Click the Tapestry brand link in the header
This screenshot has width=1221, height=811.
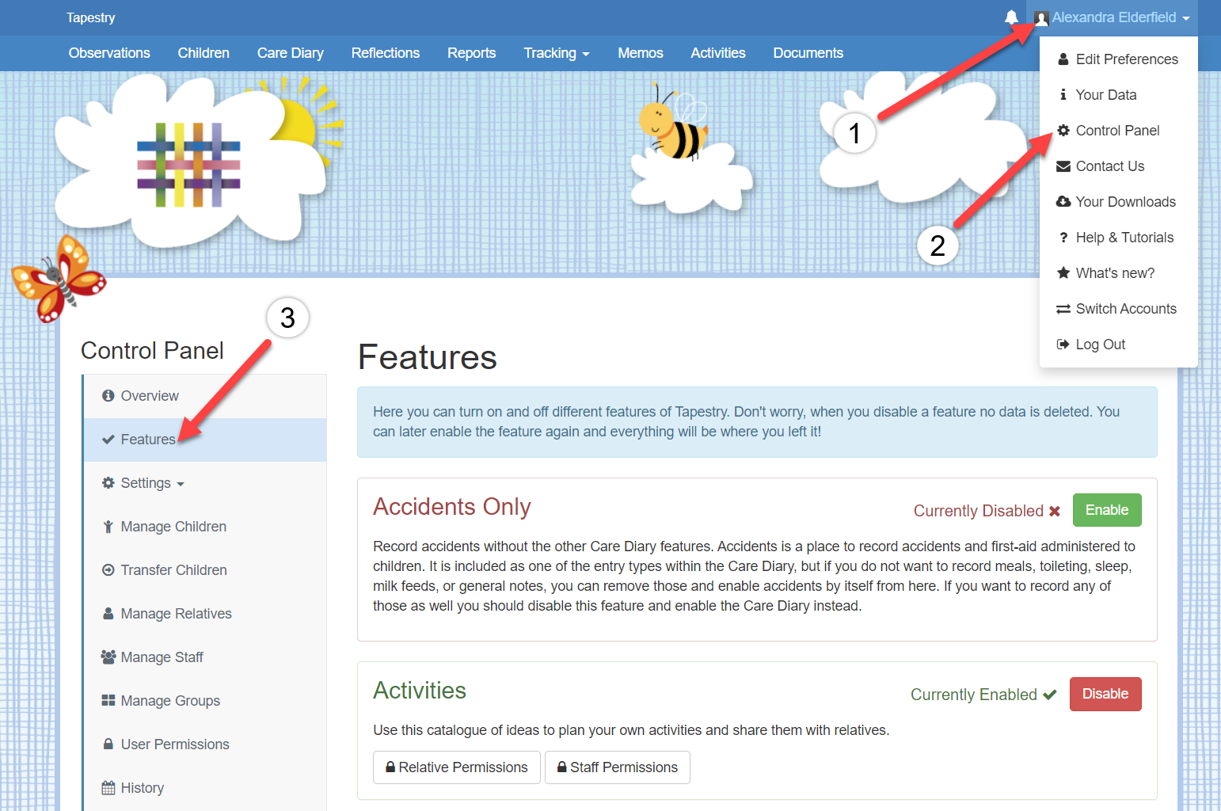[91, 17]
